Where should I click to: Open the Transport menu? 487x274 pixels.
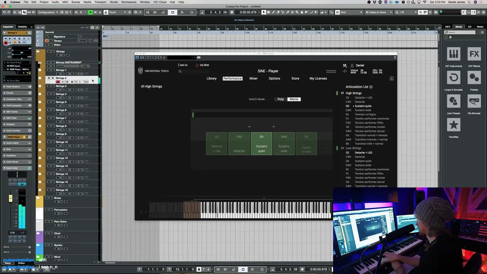click(x=100, y=2)
